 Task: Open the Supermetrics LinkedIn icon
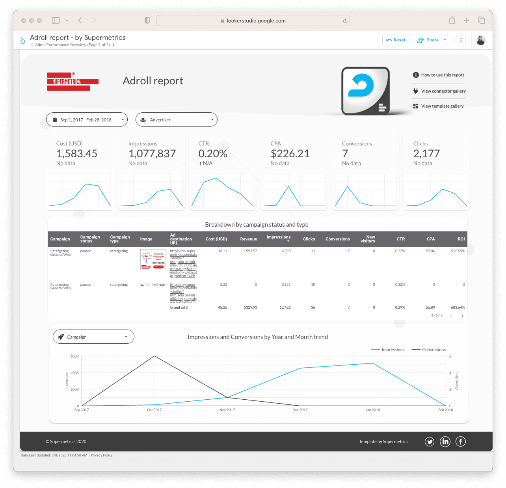(x=445, y=441)
